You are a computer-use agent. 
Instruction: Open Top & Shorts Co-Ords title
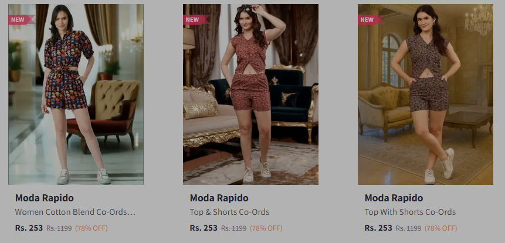coord(230,212)
